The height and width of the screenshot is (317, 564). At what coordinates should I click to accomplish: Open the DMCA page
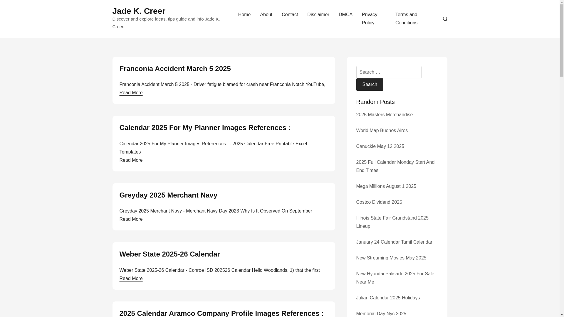(x=345, y=15)
